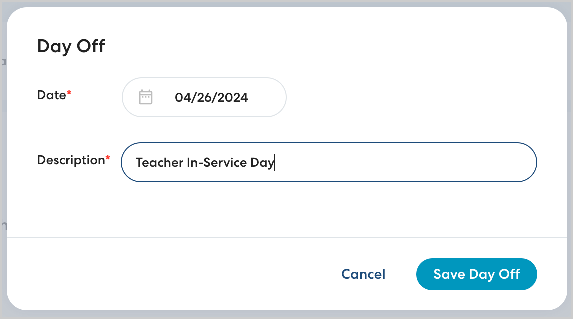The height and width of the screenshot is (319, 573).
Task: Click the "Teacher In-Service Day" text
Action: point(205,163)
